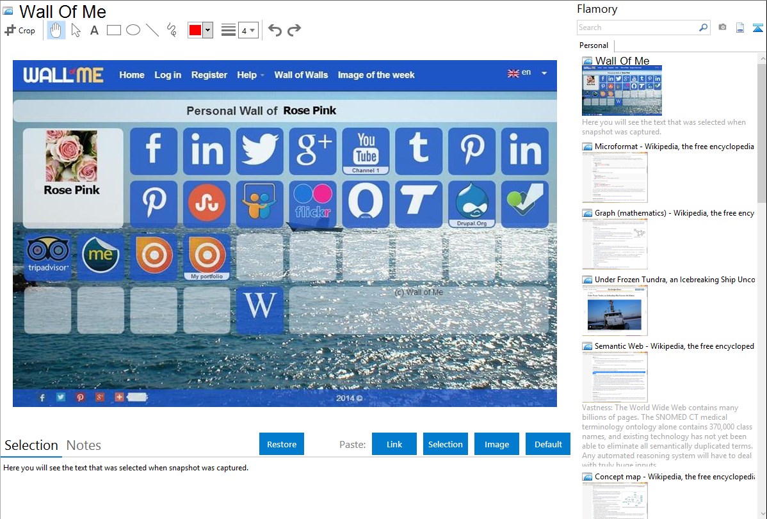The width and height of the screenshot is (767, 519).
Task: Open Wall Of Me snapshot thumbnail
Action: [x=622, y=90]
